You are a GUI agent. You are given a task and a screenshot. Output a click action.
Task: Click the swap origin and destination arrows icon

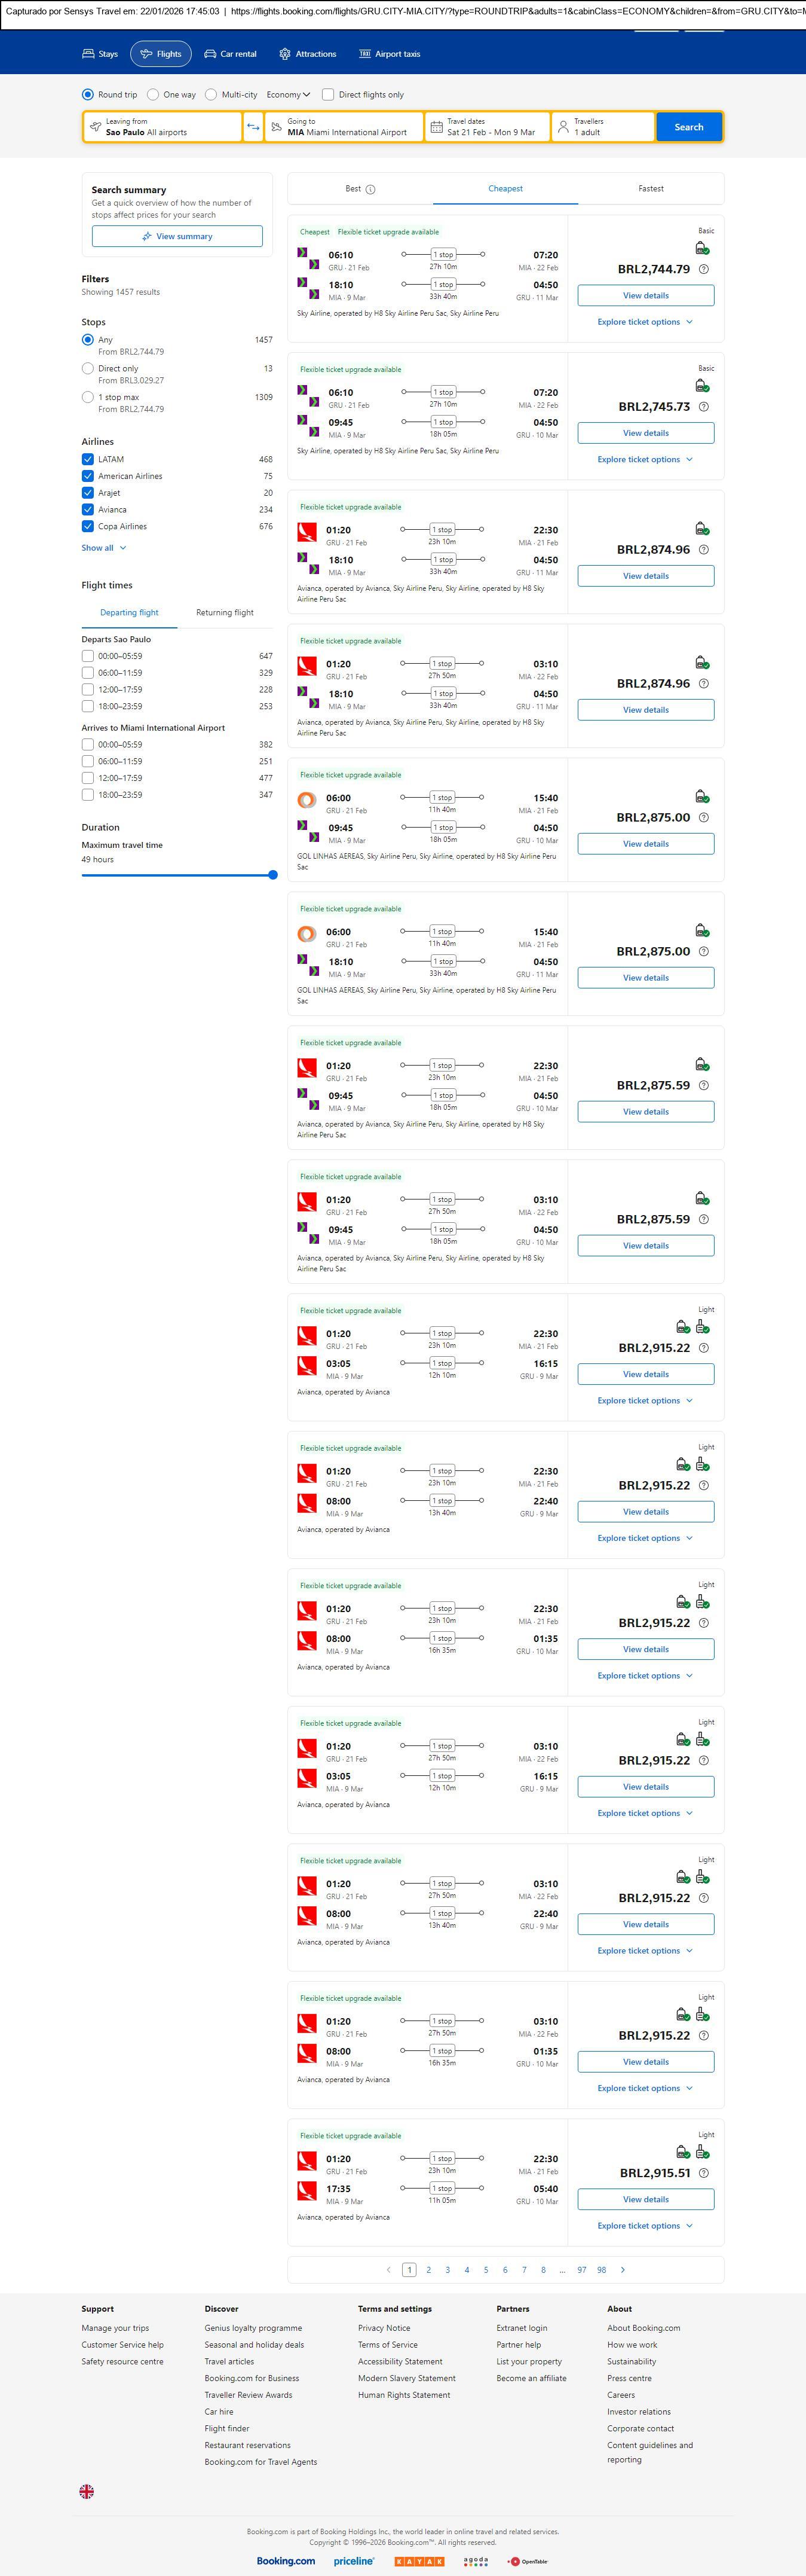pos(253,127)
